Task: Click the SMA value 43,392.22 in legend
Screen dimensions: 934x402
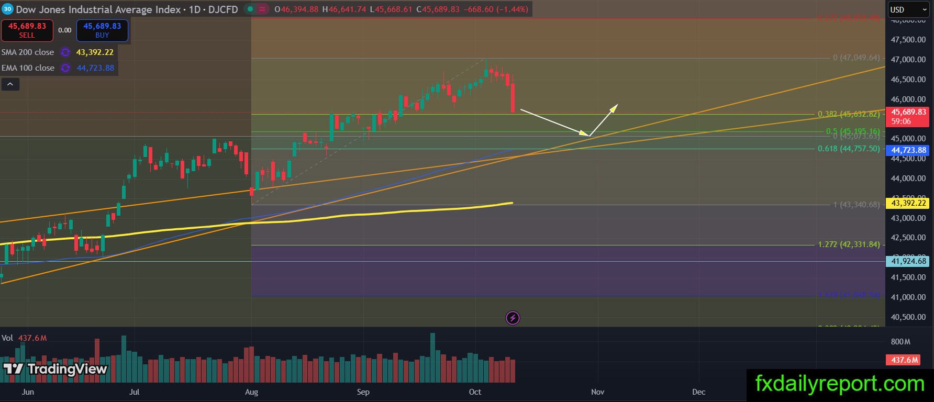Action: point(95,52)
